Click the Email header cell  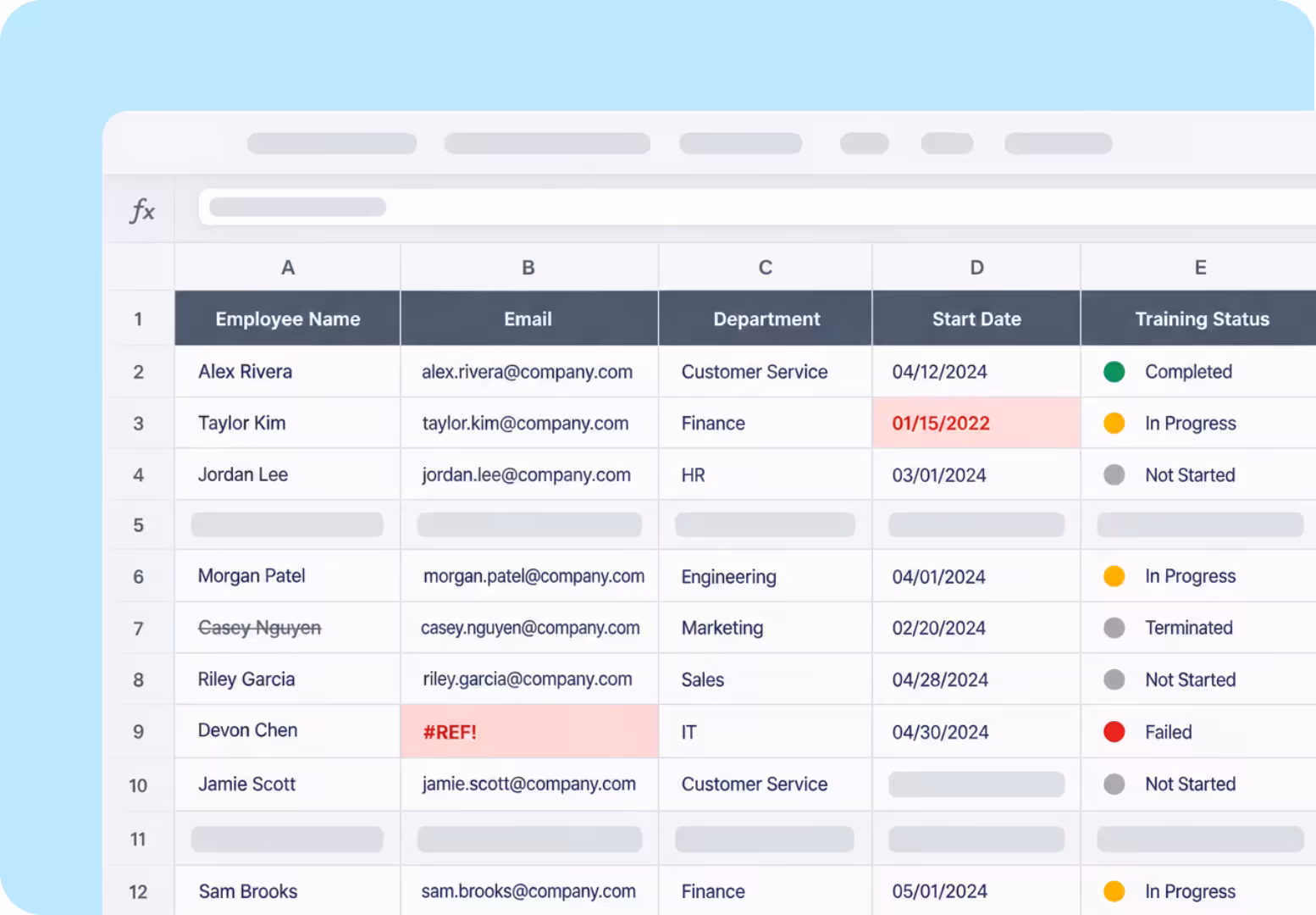528,319
